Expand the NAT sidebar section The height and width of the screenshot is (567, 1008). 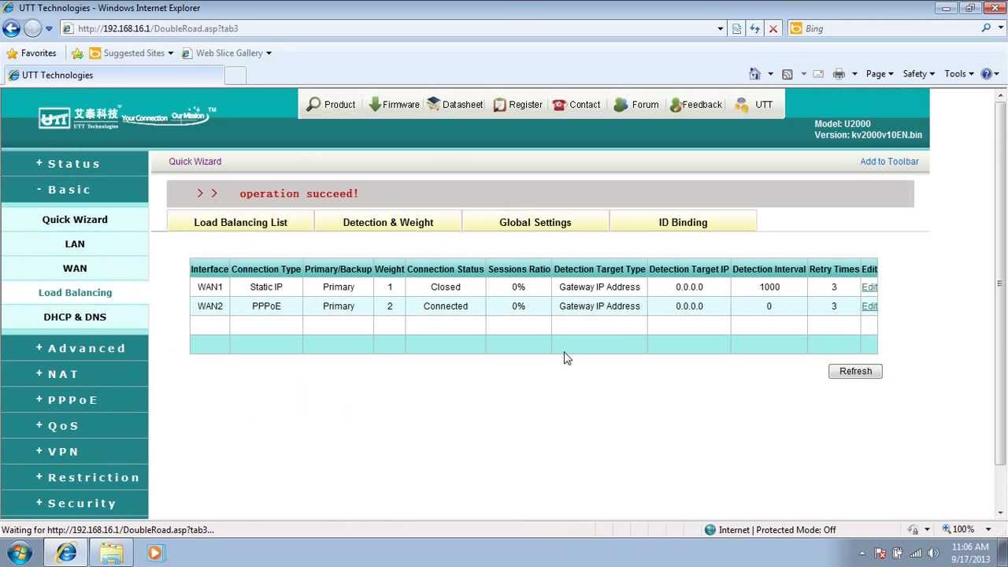click(x=74, y=374)
